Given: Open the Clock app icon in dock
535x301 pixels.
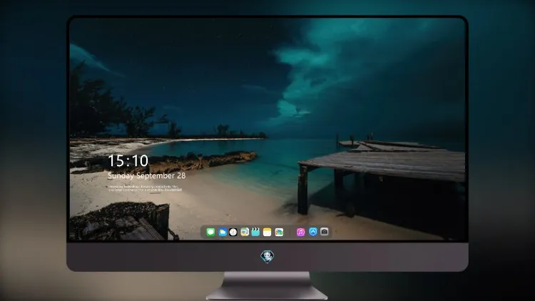Looking at the screenshot, I should tap(233, 233).
